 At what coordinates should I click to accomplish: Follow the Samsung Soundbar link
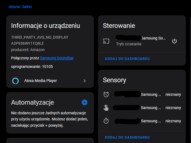tap(57, 58)
